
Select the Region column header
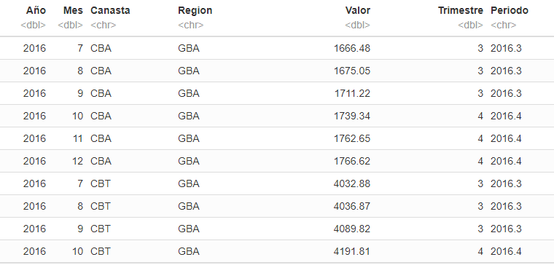point(195,11)
